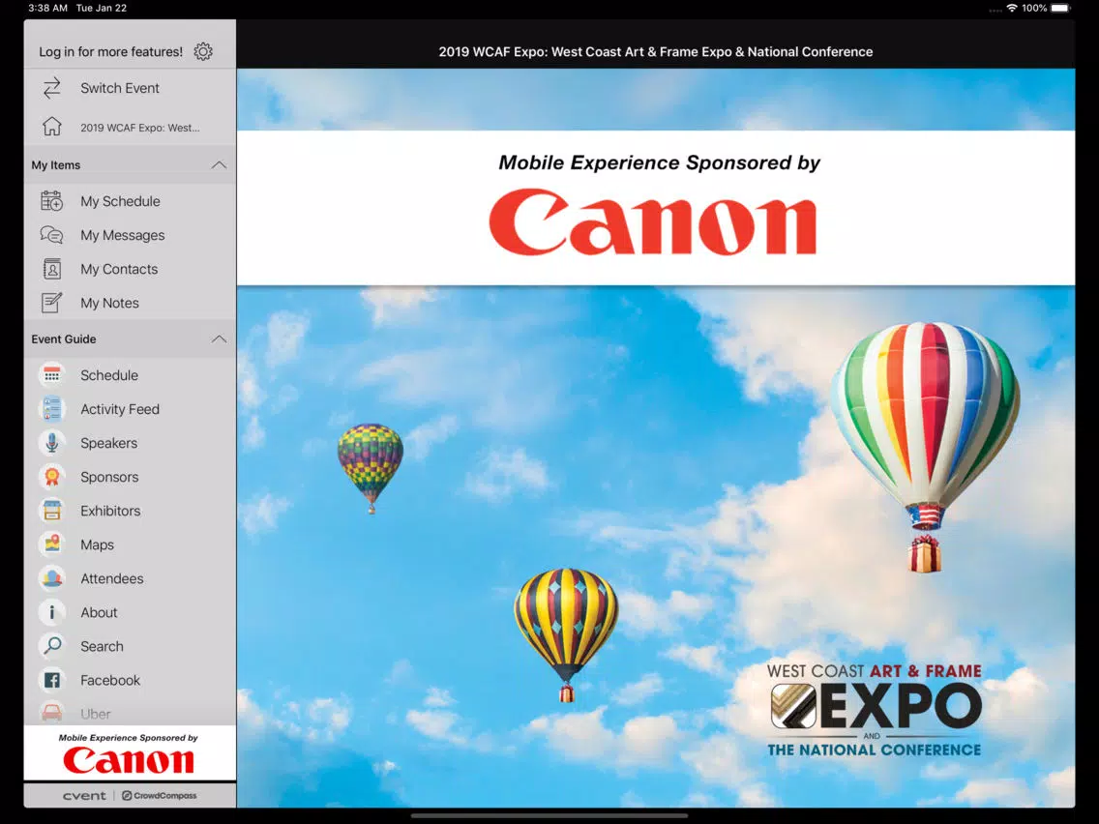Open the Exhibitors list
The height and width of the screenshot is (824, 1099).
(x=130, y=511)
